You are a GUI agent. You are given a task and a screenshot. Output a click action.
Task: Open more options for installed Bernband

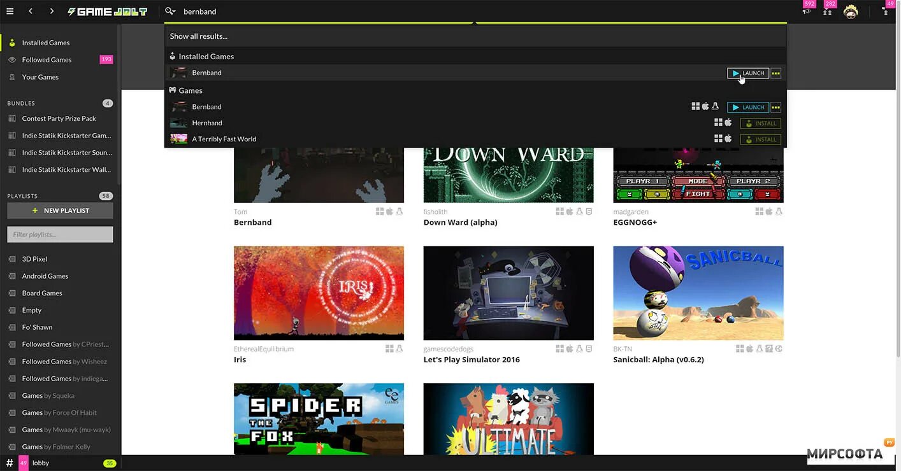pos(775,73)
